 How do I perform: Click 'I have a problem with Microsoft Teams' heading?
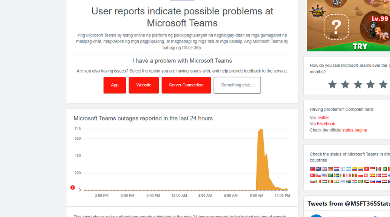click(x=182, y=61)
